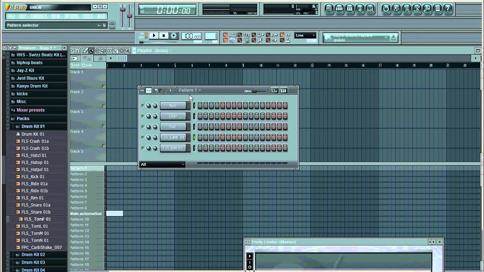The height and width of the screenshot is (272, 484).
Task: Click the FLS_Rim 01 channel button
Action: 173,148
